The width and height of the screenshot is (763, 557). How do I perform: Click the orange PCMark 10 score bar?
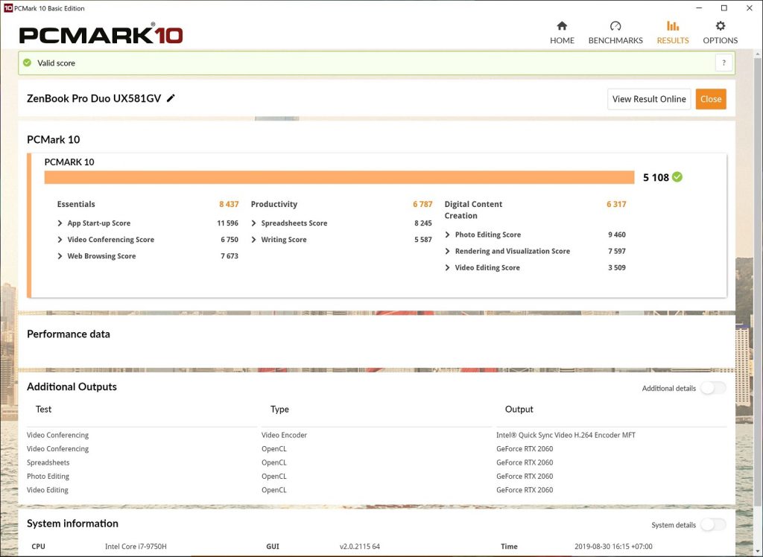coord(339,177)
